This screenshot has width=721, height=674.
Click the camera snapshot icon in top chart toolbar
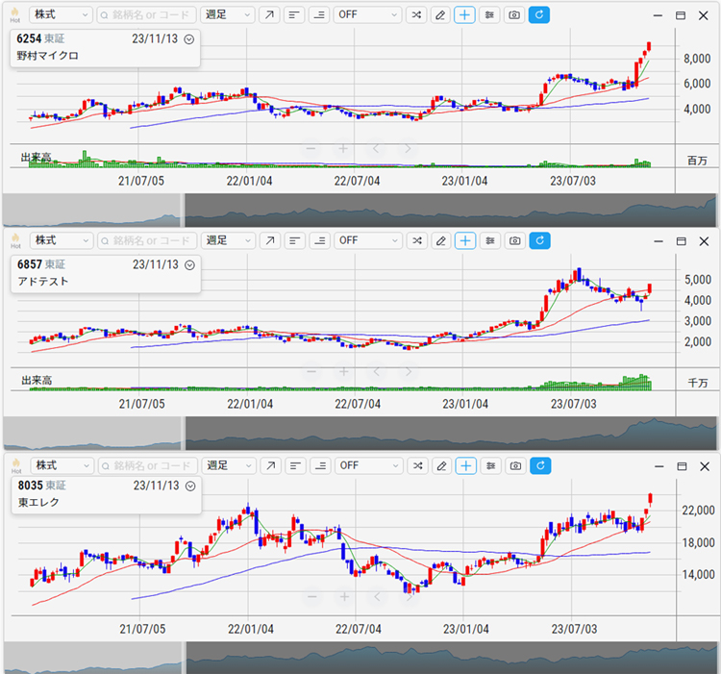(x=514, y=15)
